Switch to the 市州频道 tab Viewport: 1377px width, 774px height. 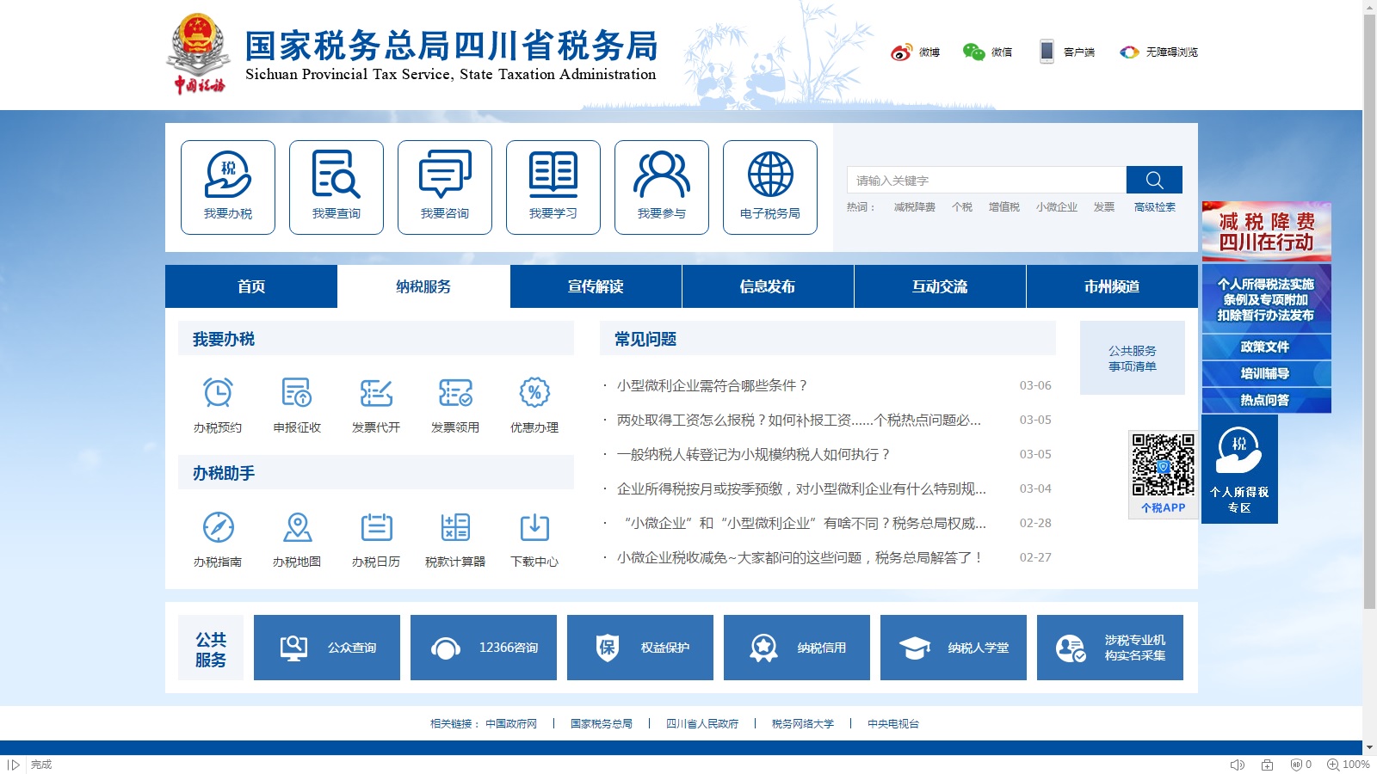tap(1112, 286)
